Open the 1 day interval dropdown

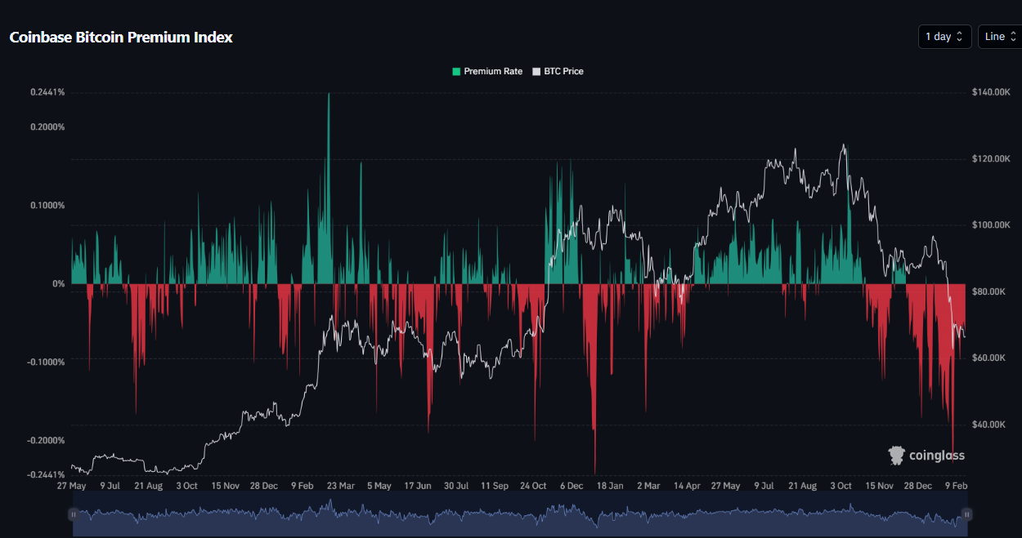(x=945, y=37)
